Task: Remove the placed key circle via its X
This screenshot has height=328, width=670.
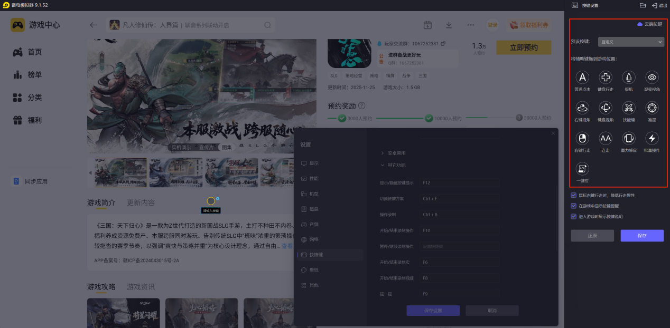Action: pos(218,198)
